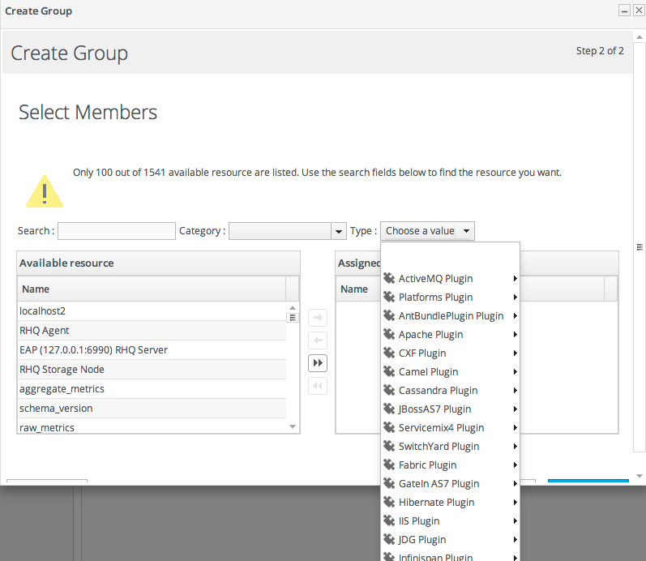Screen dimensions: 646x561
Task: Click the remove single left arrow button
Action: (319, 340)
